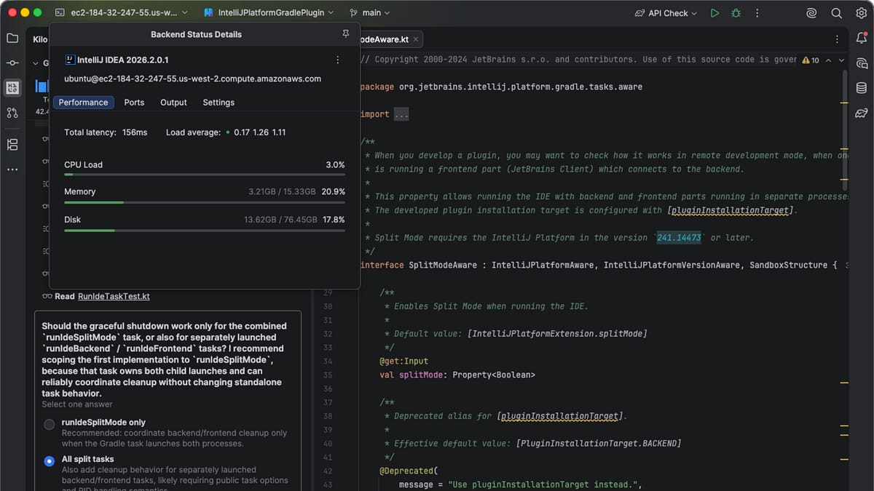Select the Kilo panel title tab
Screen dimensions: 874x491
(x=40, y=39)
